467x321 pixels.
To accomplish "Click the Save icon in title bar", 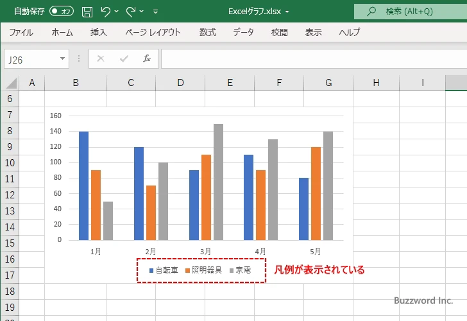I will click(x=87, y=11).
